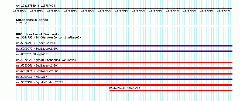
Task: Select the nsv6056441 (Wu2021) label
Action: tap(125, 88)
